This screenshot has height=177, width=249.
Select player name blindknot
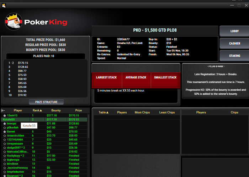(x=12, y=164)
